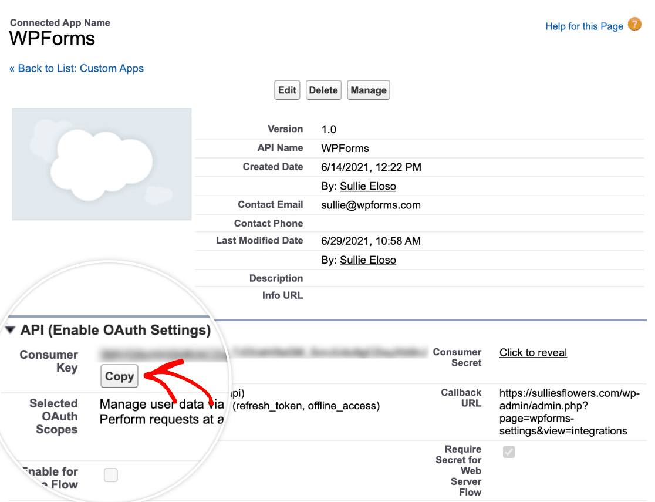Collapse the API (Enable OAuth Settings) section triangle
The width and height of the screenshot is (655, 502).
pyautogui.click(x=11, y=330)
